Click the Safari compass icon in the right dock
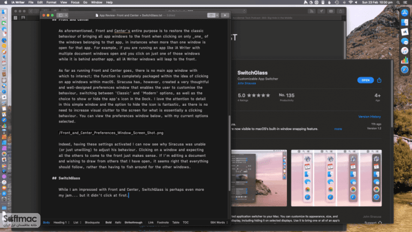Viewport: 412px width, 232px height. click(x=405, y=70)
